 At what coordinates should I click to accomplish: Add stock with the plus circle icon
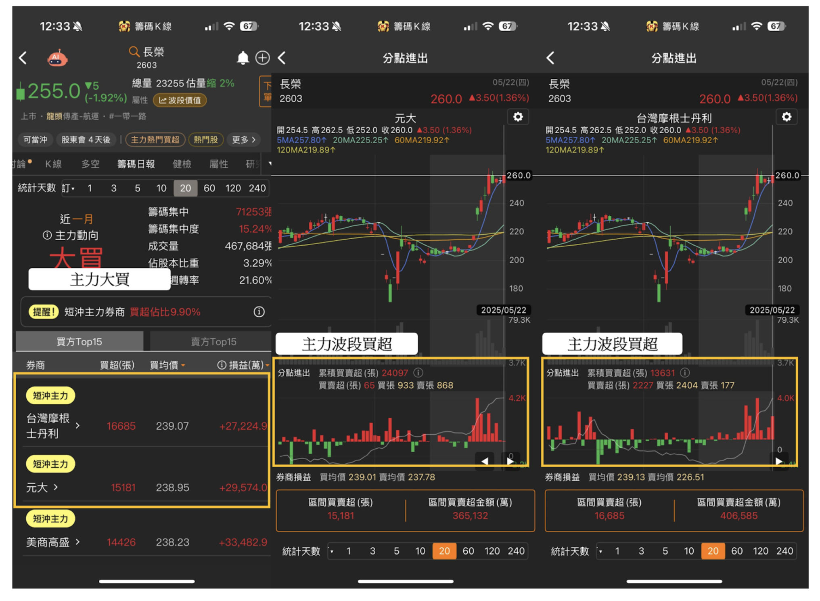click(x=262, y=58)
